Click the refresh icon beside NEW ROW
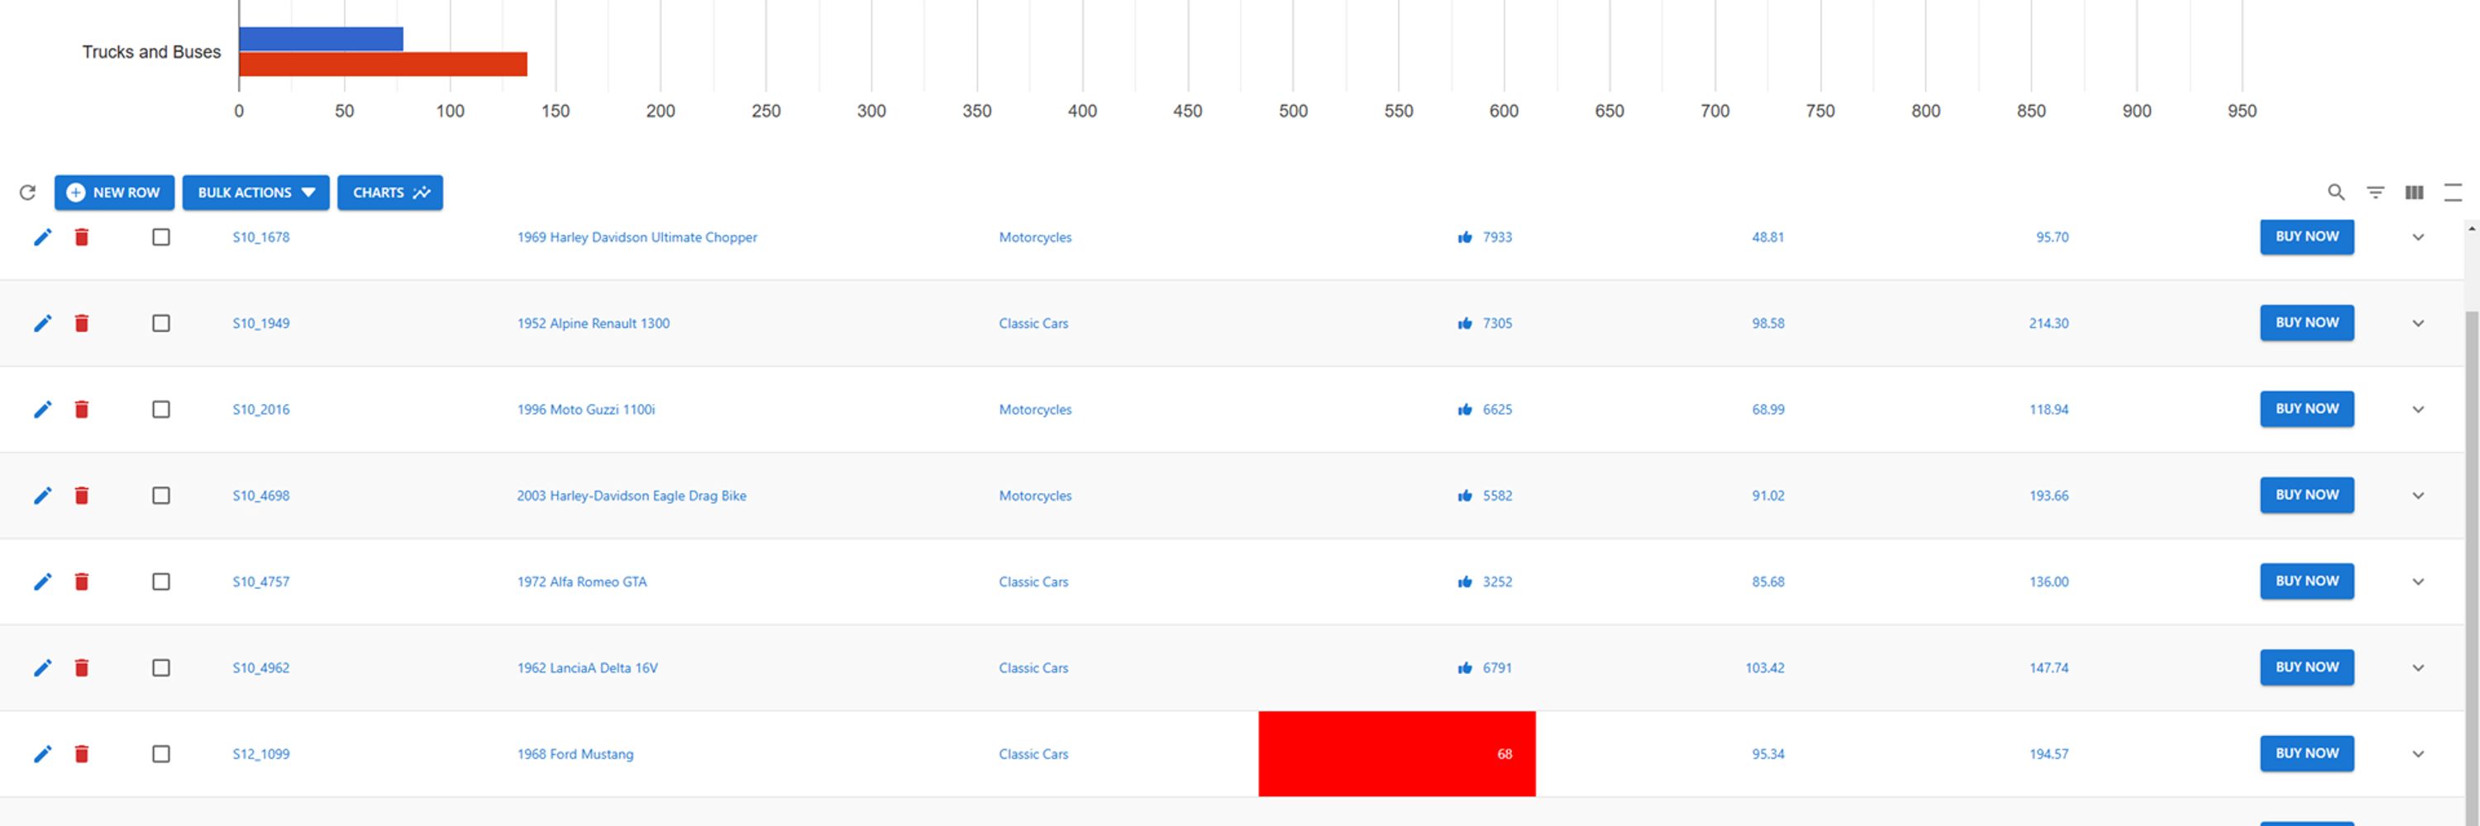Screen dimensions: 2480x826 [28, 192]
